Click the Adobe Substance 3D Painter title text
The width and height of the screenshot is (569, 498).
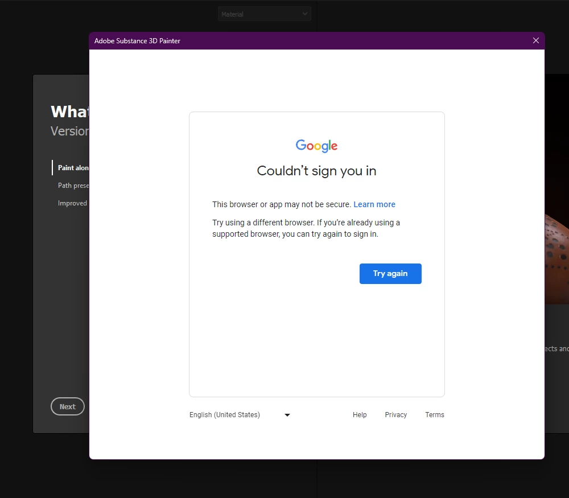(137, 40)
